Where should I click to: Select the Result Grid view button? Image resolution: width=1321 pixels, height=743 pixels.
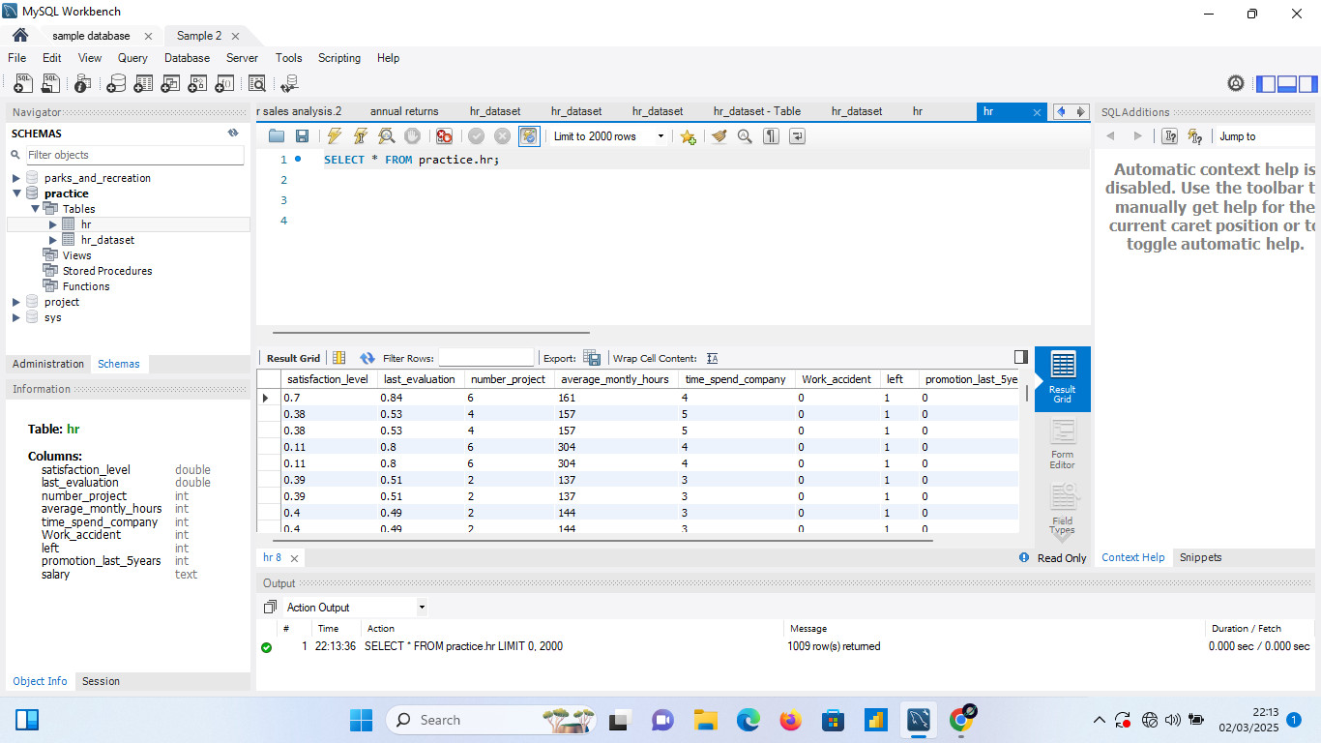coord(1062,378)
